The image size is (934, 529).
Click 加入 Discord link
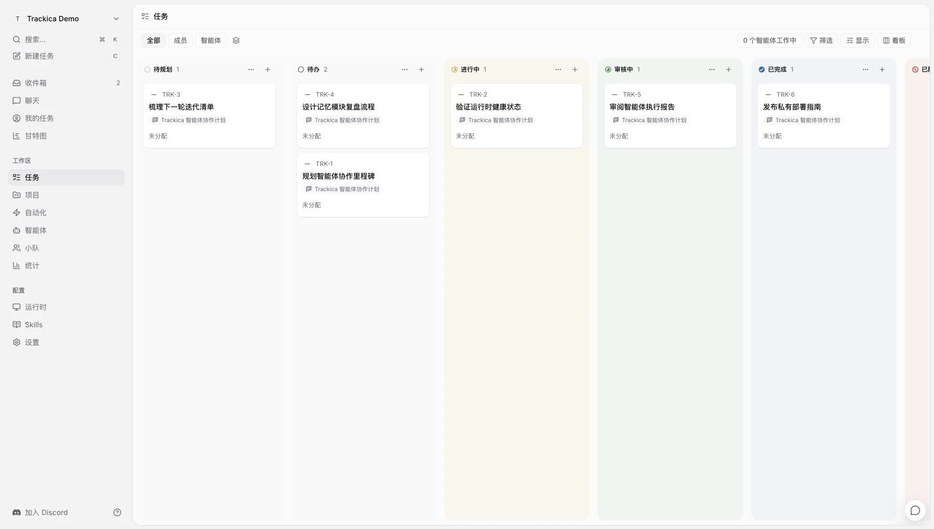tap(40, 512)
